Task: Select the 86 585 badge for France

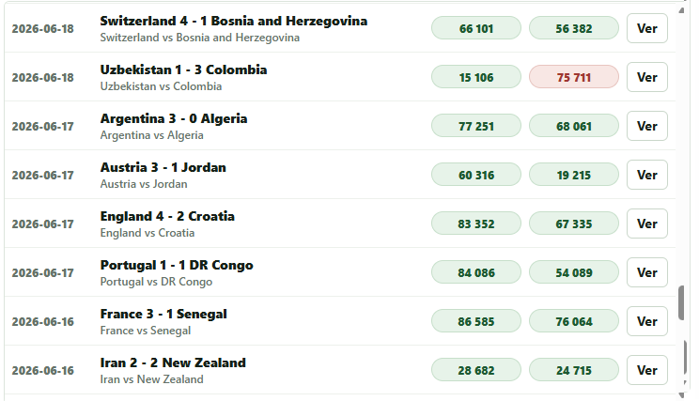Action: (x=476, y=321)
